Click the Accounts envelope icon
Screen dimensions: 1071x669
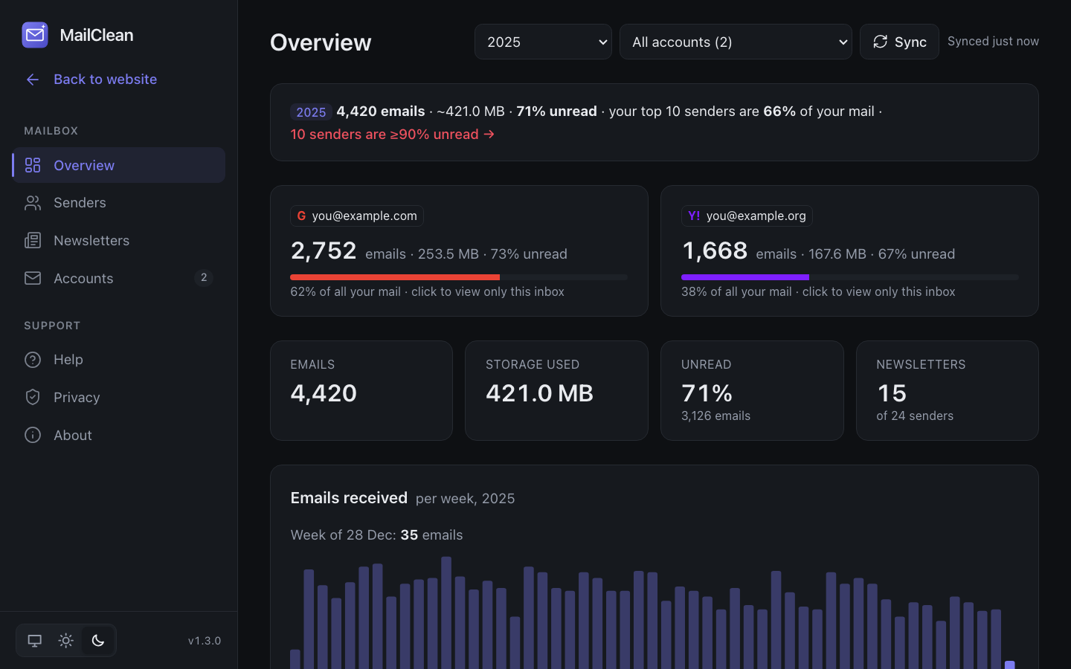pyautogui.click(x=33, y=278)
